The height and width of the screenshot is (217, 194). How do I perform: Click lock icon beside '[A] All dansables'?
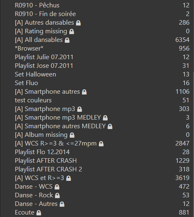pos(67,40)
